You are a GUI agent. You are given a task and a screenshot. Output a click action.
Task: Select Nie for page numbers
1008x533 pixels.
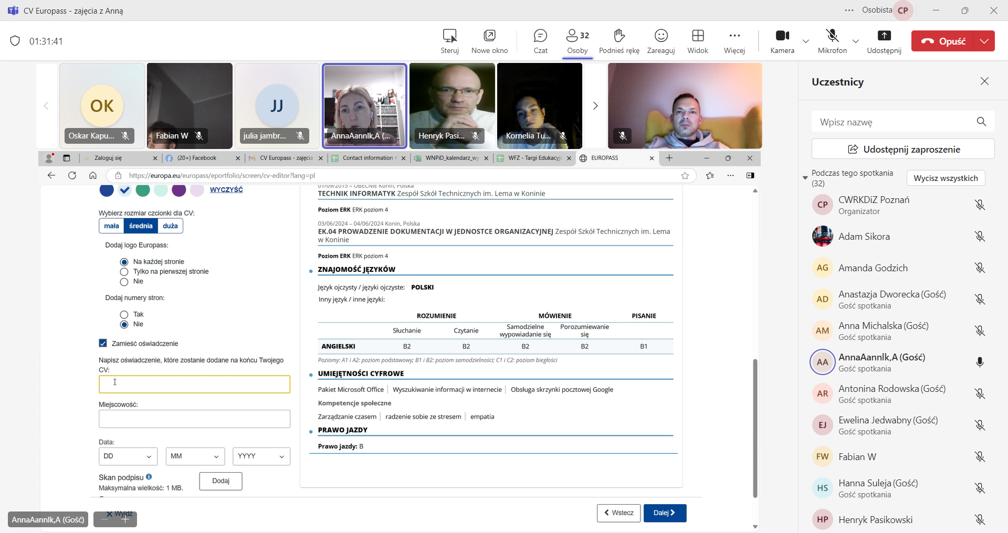[x=124, y=324]
